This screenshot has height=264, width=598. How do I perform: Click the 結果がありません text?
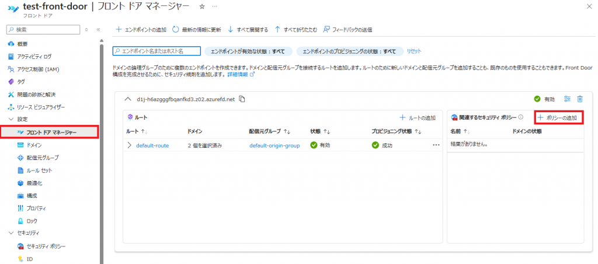pos(470,145)
